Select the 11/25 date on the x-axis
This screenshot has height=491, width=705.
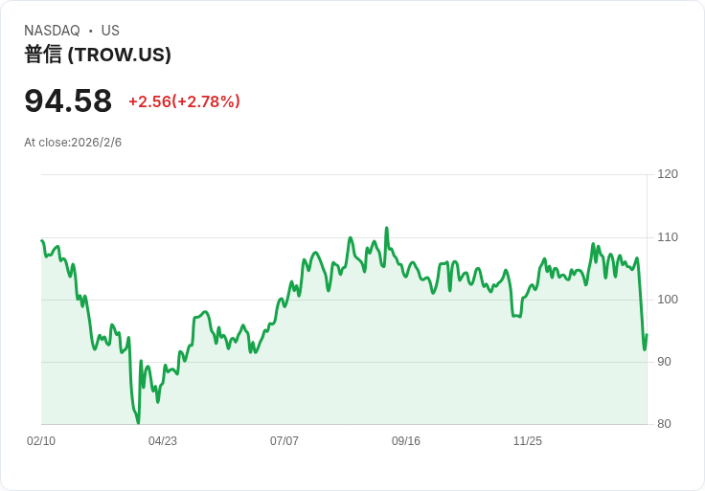(x=528, y=441)
